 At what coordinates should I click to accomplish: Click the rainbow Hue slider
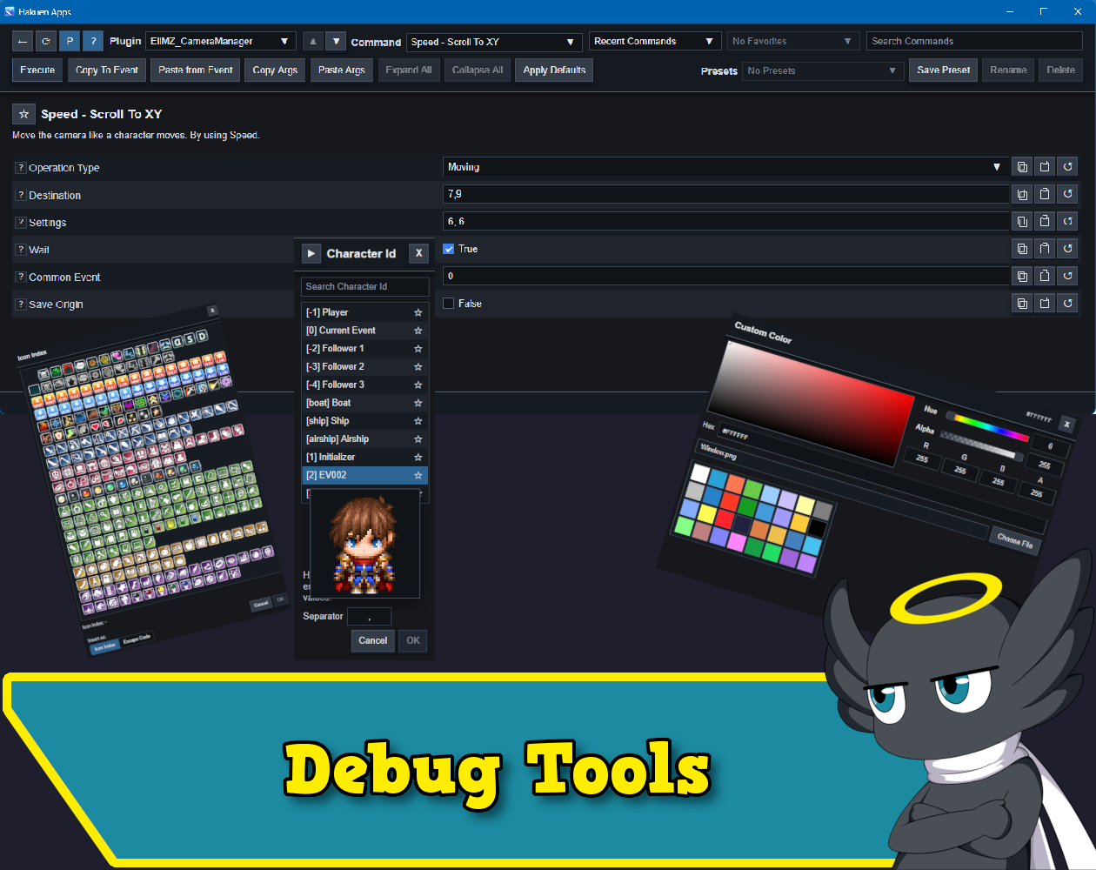coord(987,426)
